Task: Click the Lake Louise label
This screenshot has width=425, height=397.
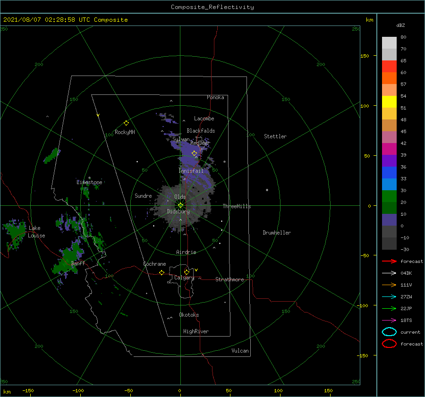Action: [36, 232]
